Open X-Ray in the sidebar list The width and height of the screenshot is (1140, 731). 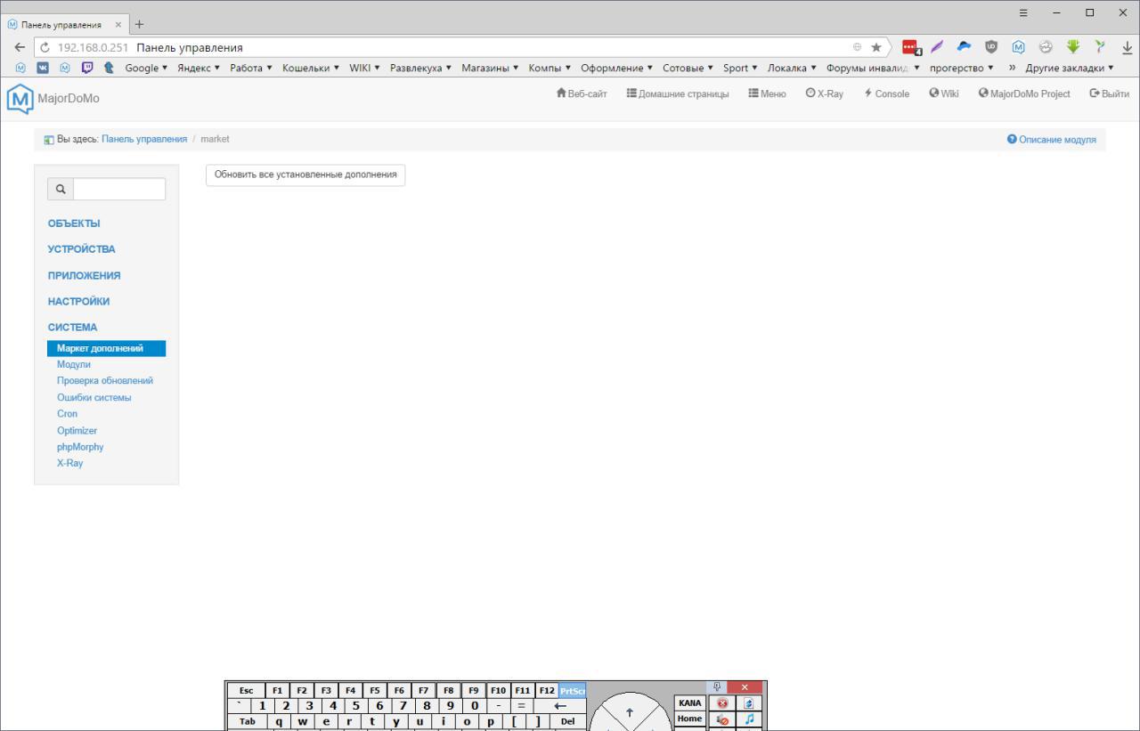tap(70, 463)
